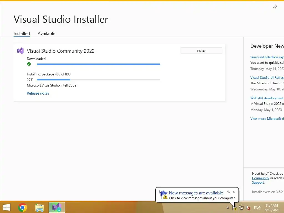Open the Surround selection news article
284x213 pixels.
coord(267,57)
